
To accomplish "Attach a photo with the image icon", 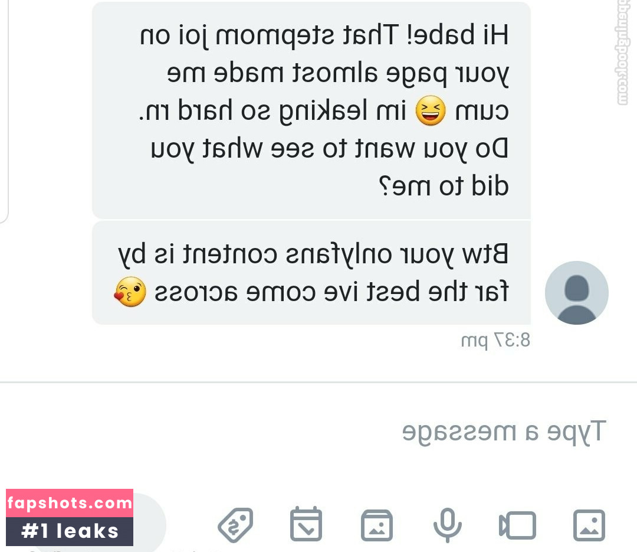I will tap(589, 525).
